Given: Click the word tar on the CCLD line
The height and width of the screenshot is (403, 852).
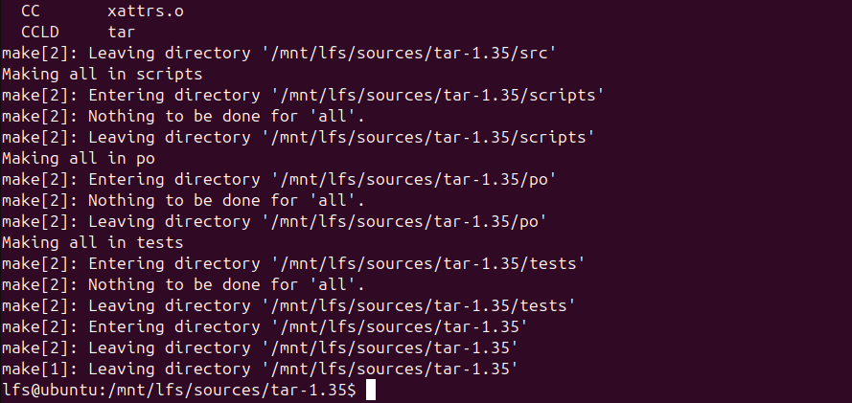Looking at the screenshot, I should pyautogui.click(x=122, y=32).
